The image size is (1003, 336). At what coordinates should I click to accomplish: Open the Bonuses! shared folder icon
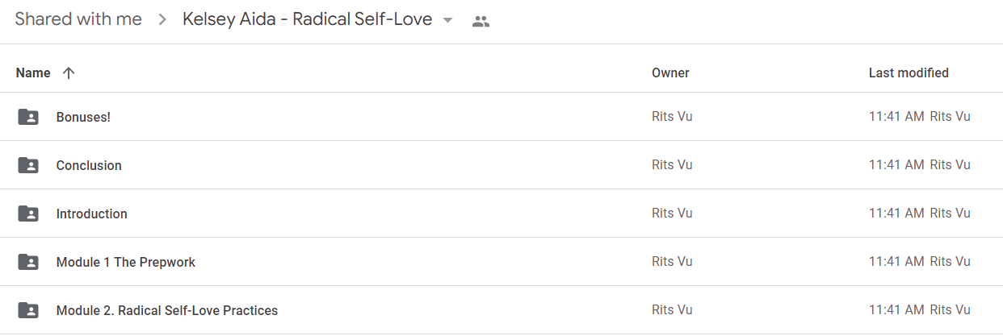[28, 117]
